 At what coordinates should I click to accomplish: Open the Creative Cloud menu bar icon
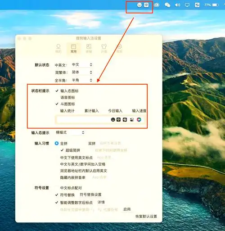[157, 5]
